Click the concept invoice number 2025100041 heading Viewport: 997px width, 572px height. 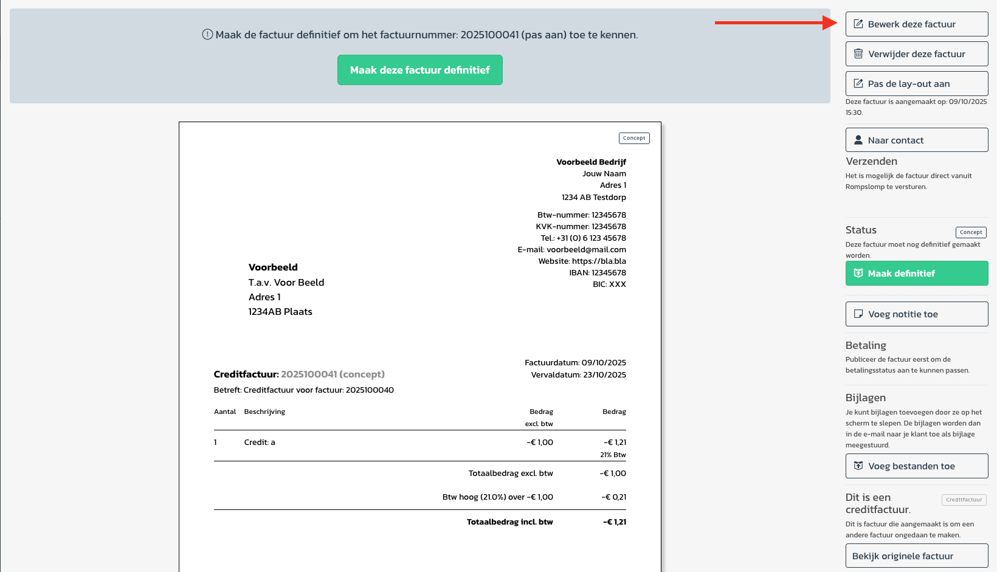332,374
